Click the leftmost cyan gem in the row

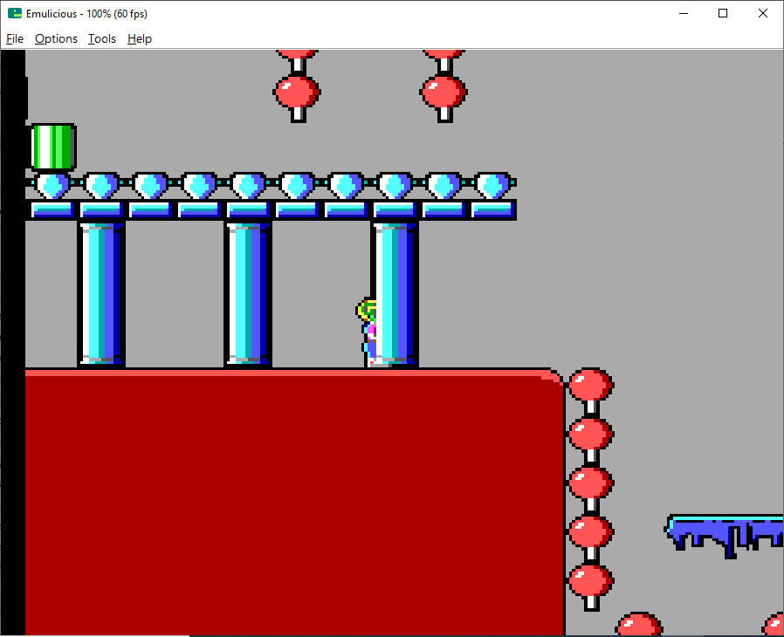coord(52,185)
